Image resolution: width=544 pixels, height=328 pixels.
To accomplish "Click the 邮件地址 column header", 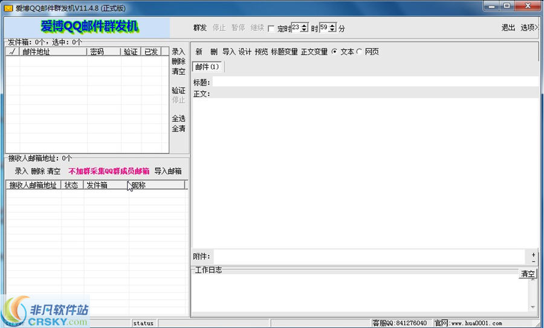I will (53, 52).
